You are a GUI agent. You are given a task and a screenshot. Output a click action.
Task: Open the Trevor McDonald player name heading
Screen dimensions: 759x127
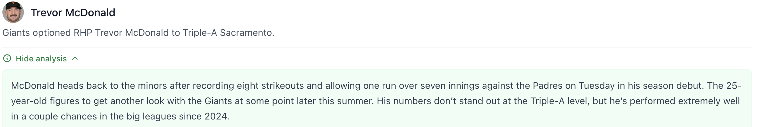(x=73, y=13)
